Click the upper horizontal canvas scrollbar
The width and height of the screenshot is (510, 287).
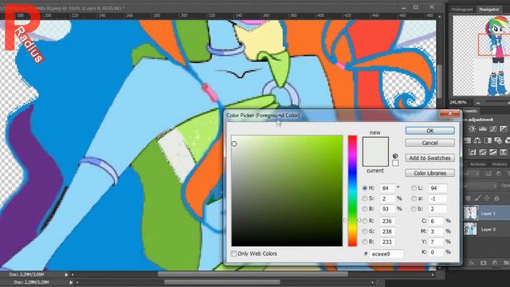tap(253, 274)
